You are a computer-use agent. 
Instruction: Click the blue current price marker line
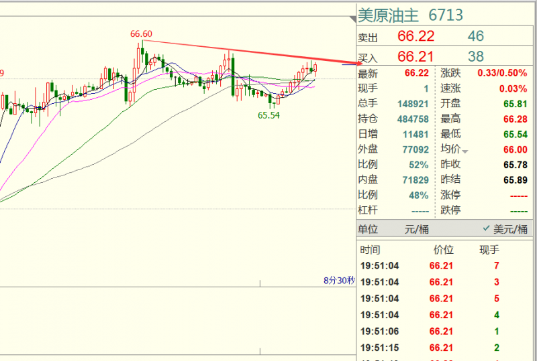tap(348, 64)
